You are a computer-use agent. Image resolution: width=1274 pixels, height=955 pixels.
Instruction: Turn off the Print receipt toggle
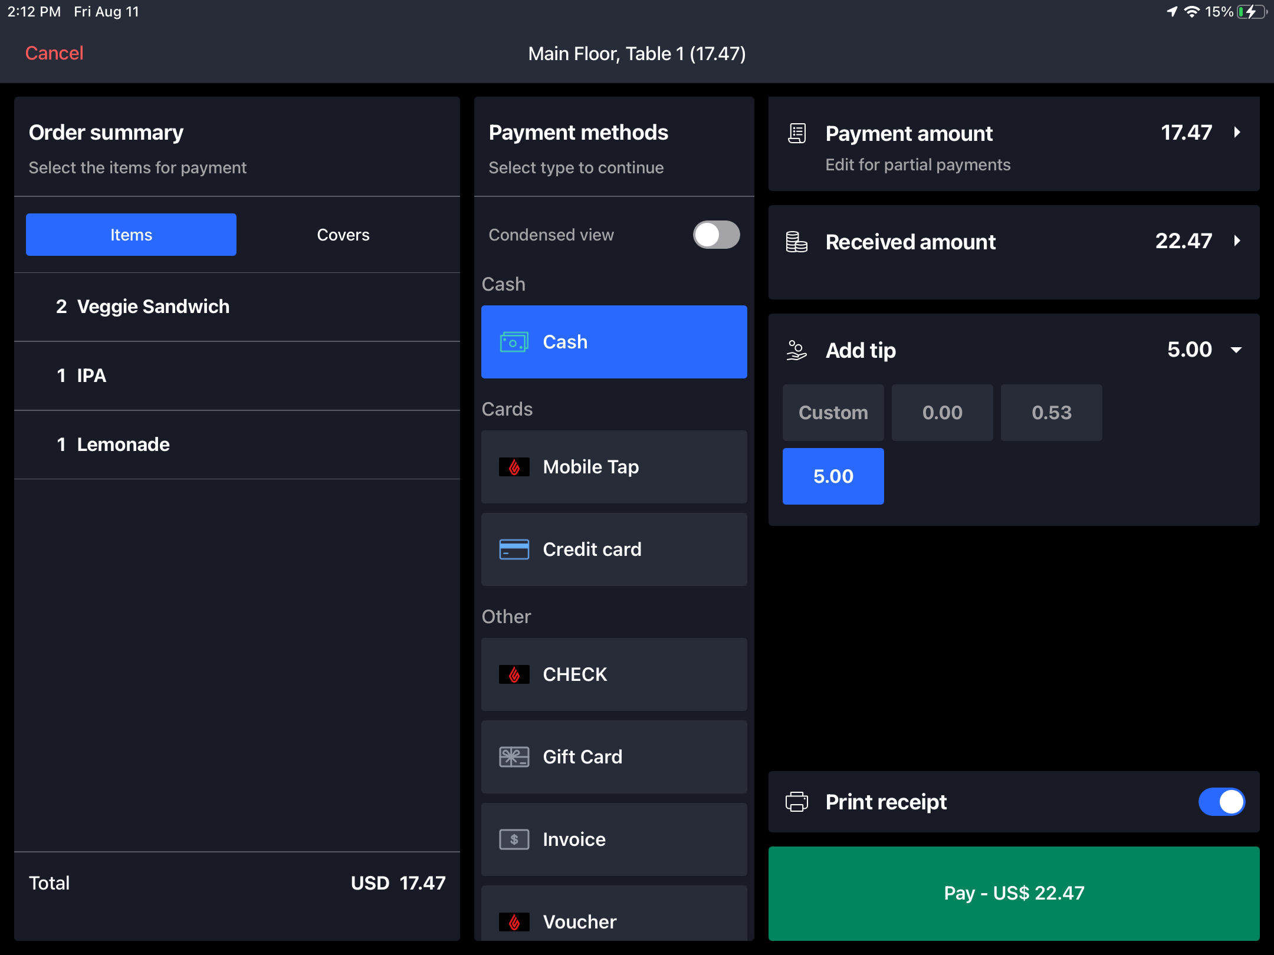(1221, 802)
